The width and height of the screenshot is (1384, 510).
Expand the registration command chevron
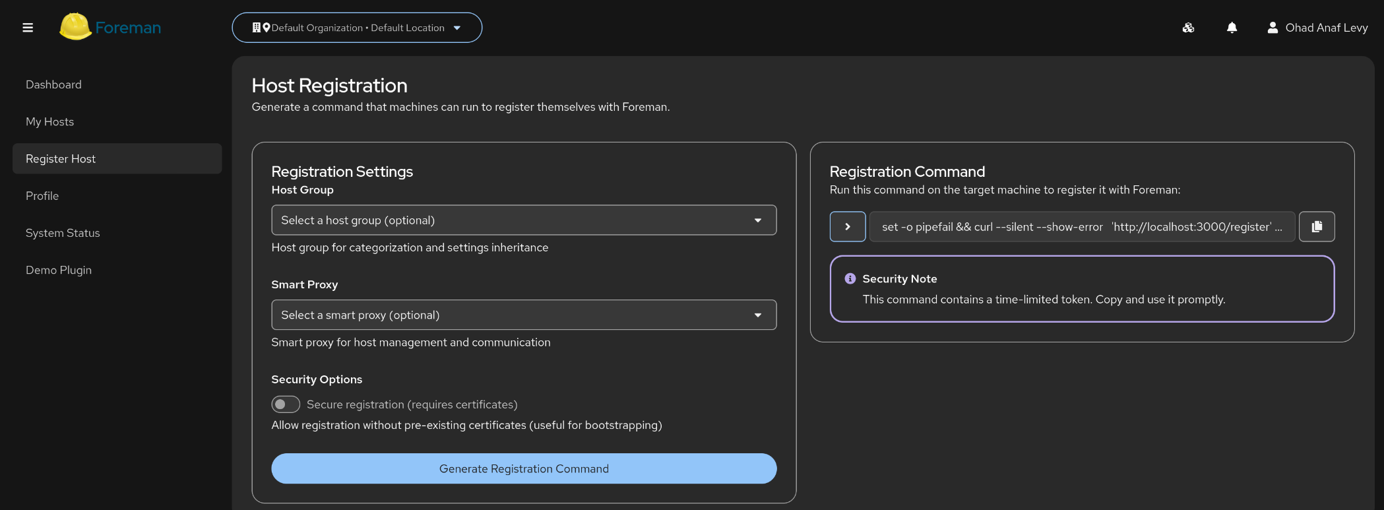point(848,227)
